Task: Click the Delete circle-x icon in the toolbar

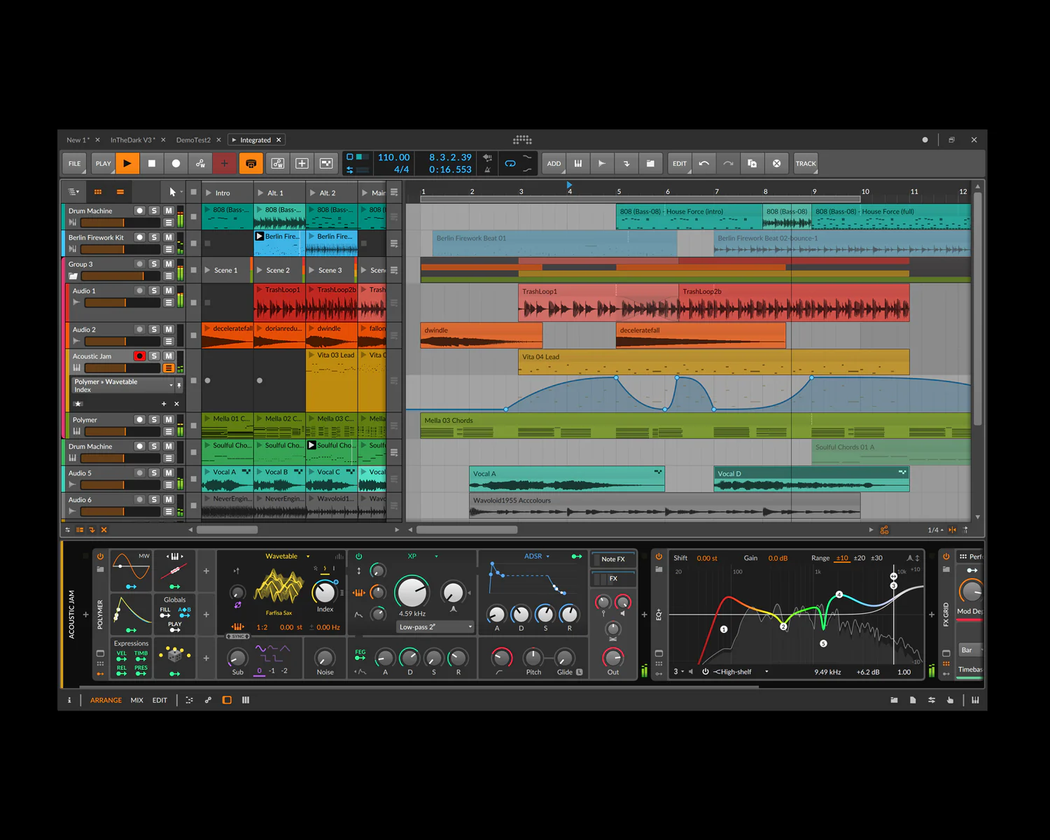Action: pyautogui.click(x=777, y=163)
